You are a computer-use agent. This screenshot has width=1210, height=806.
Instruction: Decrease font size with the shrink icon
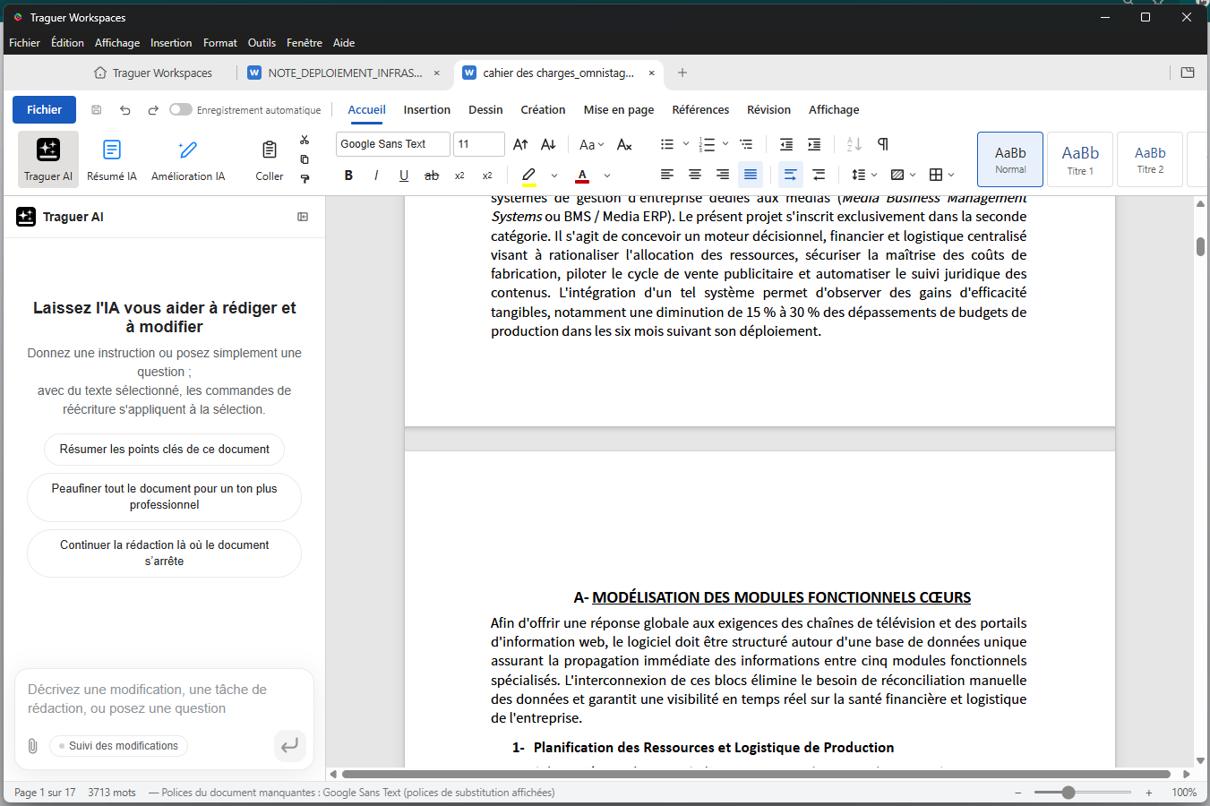[548, 144]
